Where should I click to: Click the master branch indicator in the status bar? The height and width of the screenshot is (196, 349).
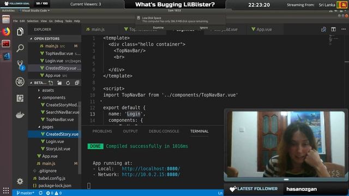point(25,193)
